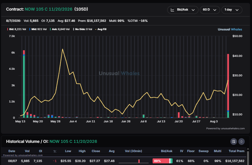Click the %OTM: -16% stat
252x165 pixels.
pos(138,21)
